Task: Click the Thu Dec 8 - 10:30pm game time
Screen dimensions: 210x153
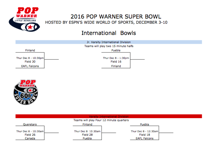Action: coord(30,58)
